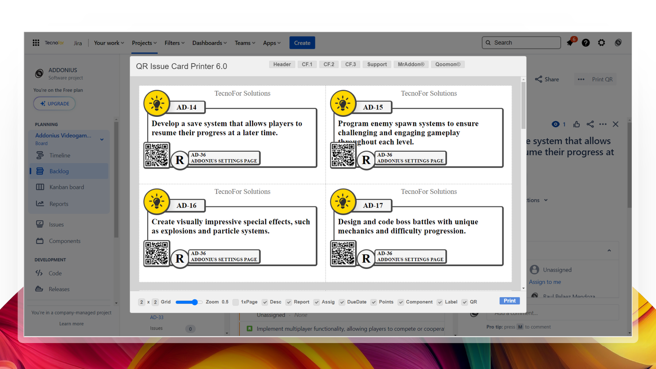This screenshot has height=369, width=656.
Task: Click the UPGRADE button
Action: pyautogui.click(x=55, y=104)
